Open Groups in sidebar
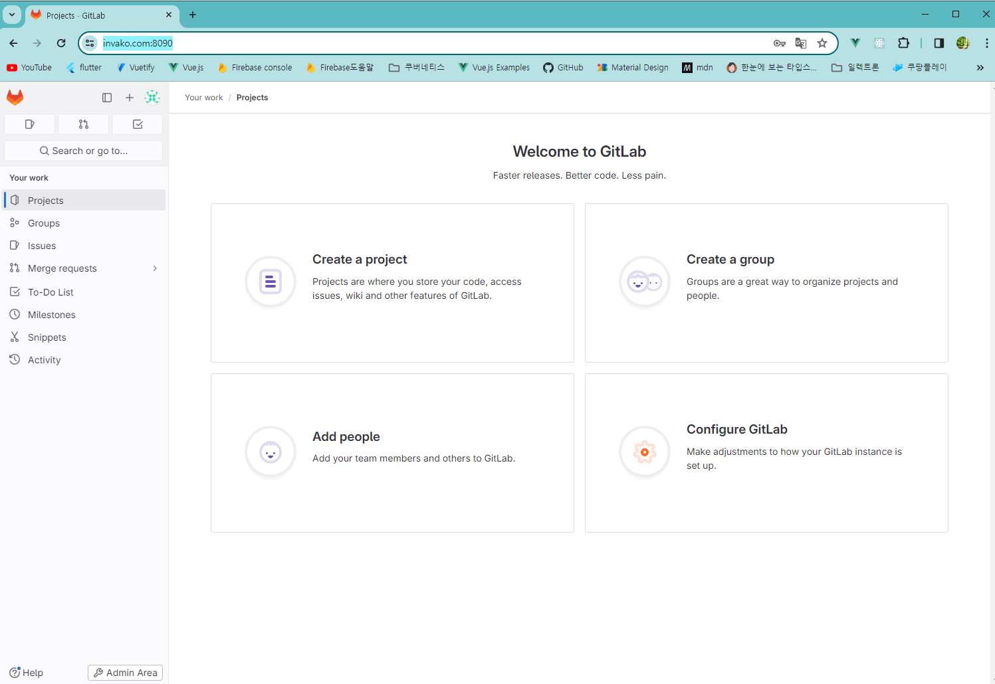The width and height of the screenshot is (995, 684). tap(84, 223)
